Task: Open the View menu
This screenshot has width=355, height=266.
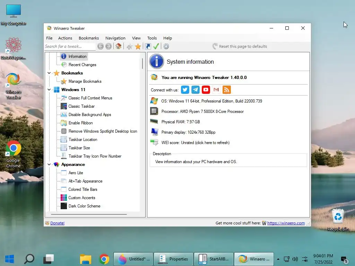Action: (136, 38)
